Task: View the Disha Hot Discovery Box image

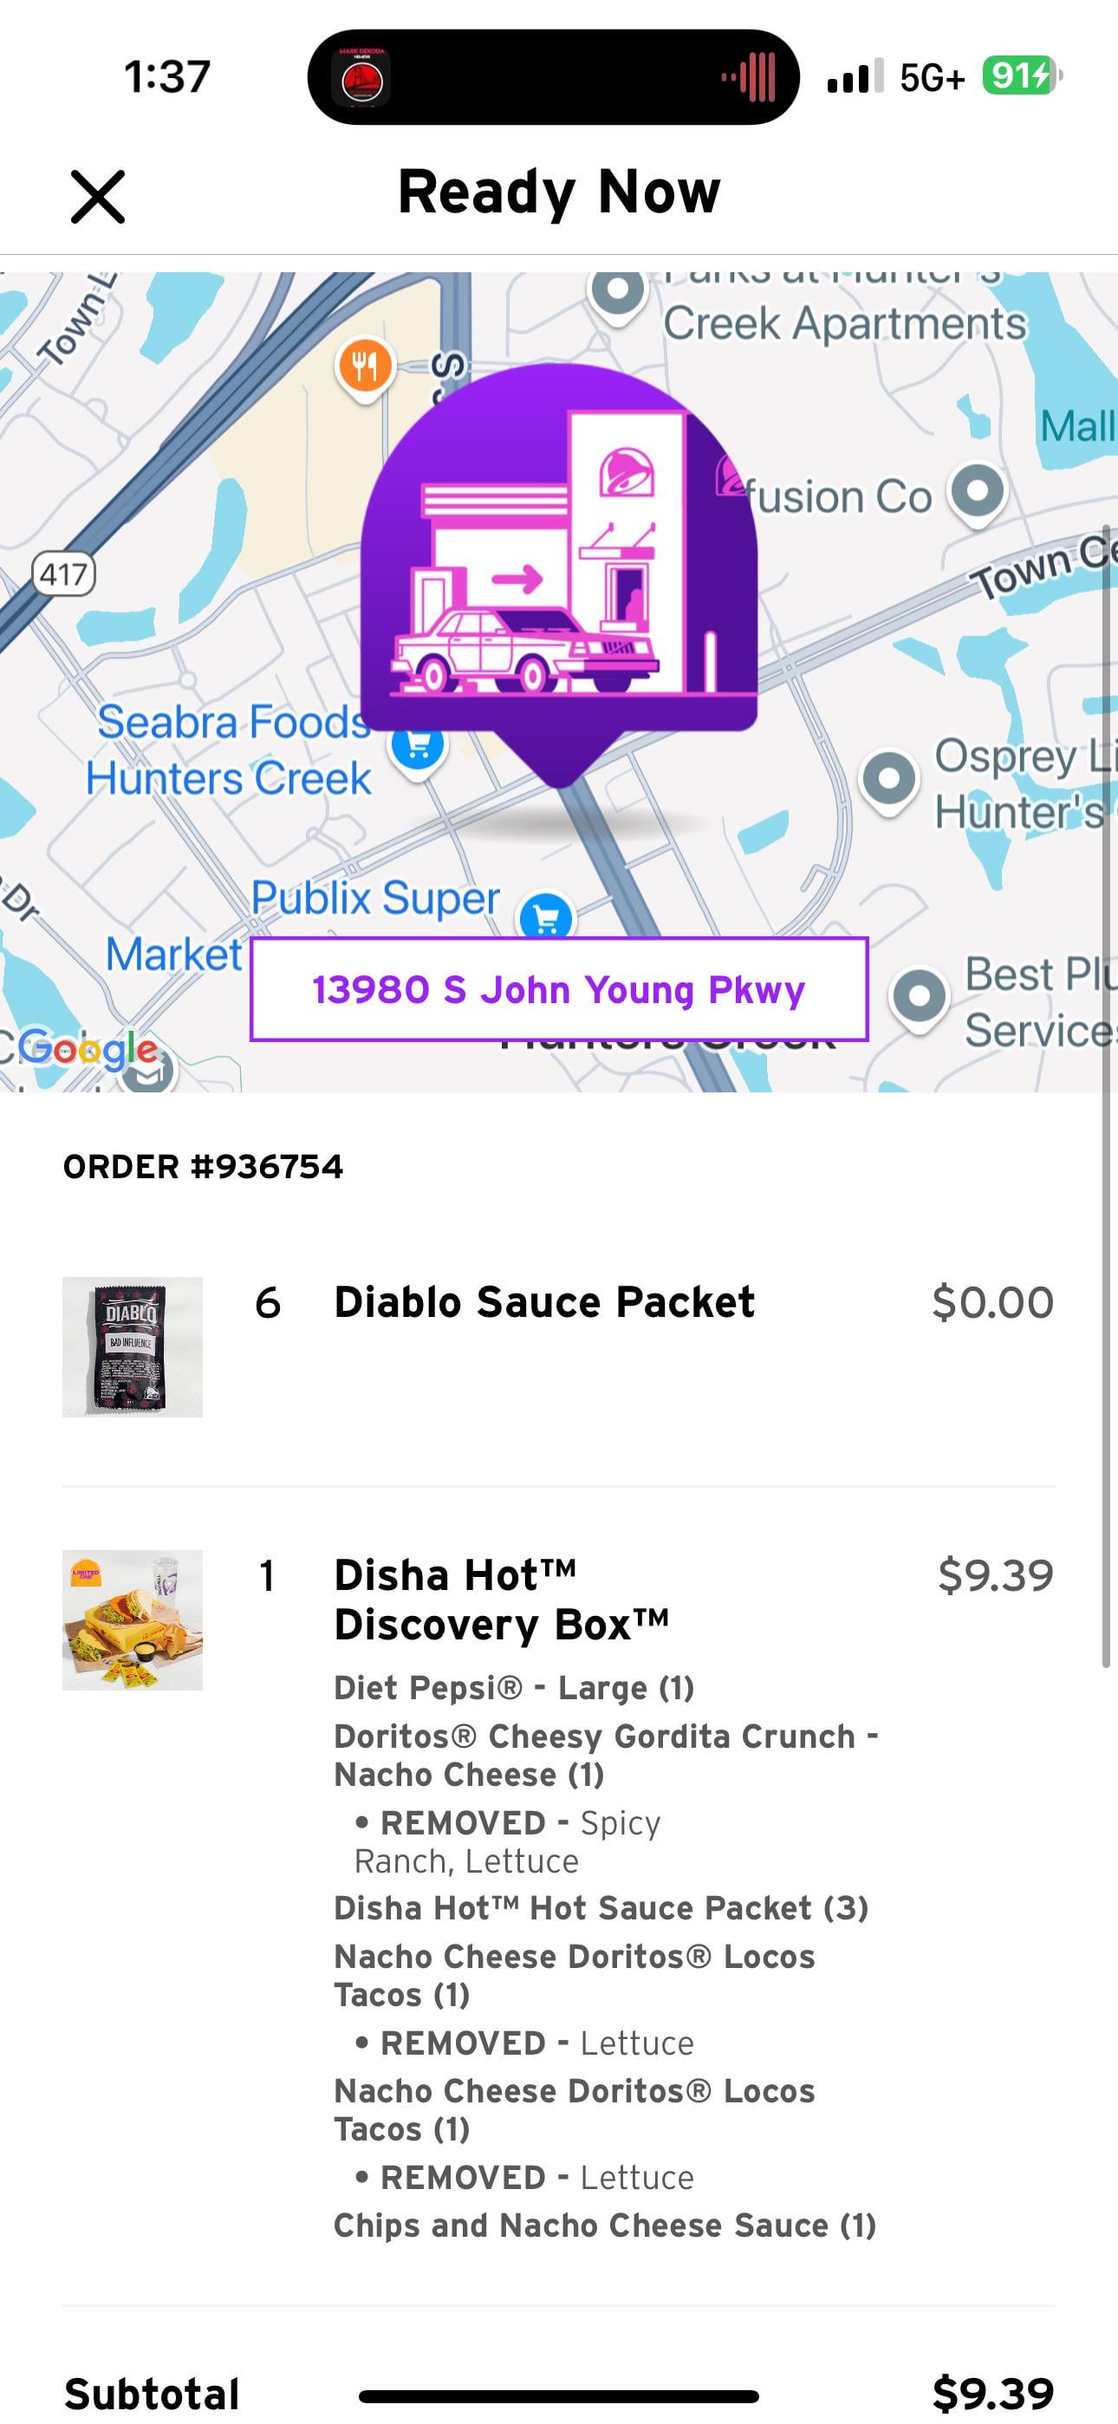Action: point(133,1619)
